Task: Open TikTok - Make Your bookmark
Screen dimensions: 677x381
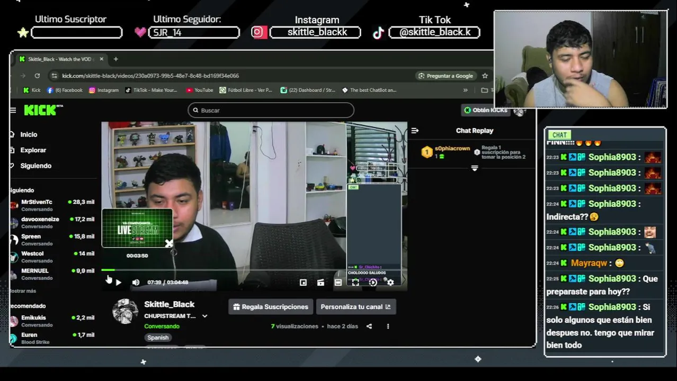Action: point(151,90)
